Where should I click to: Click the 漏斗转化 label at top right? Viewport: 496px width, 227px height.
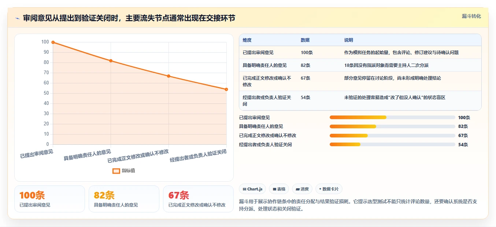471,16
